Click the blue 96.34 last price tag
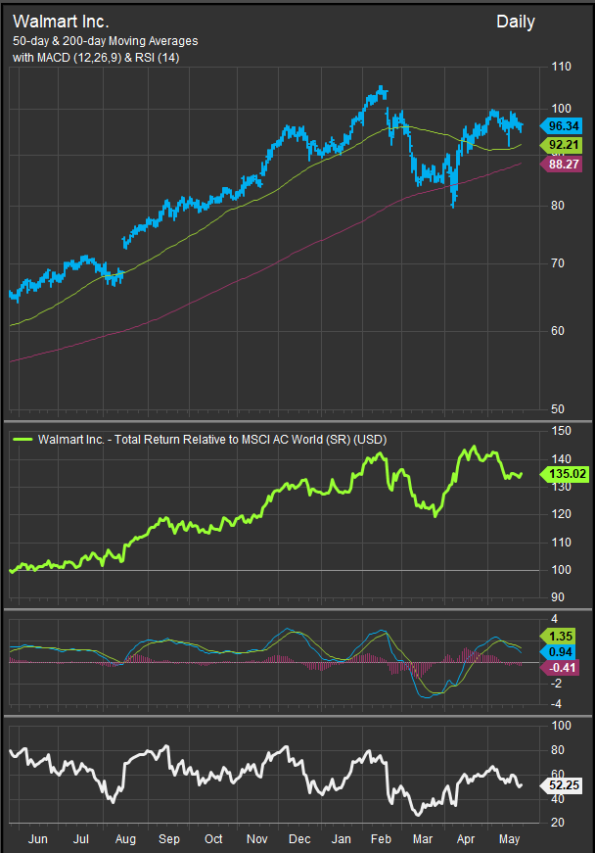This screenshot has width=595, height=853. pos(563,126)
